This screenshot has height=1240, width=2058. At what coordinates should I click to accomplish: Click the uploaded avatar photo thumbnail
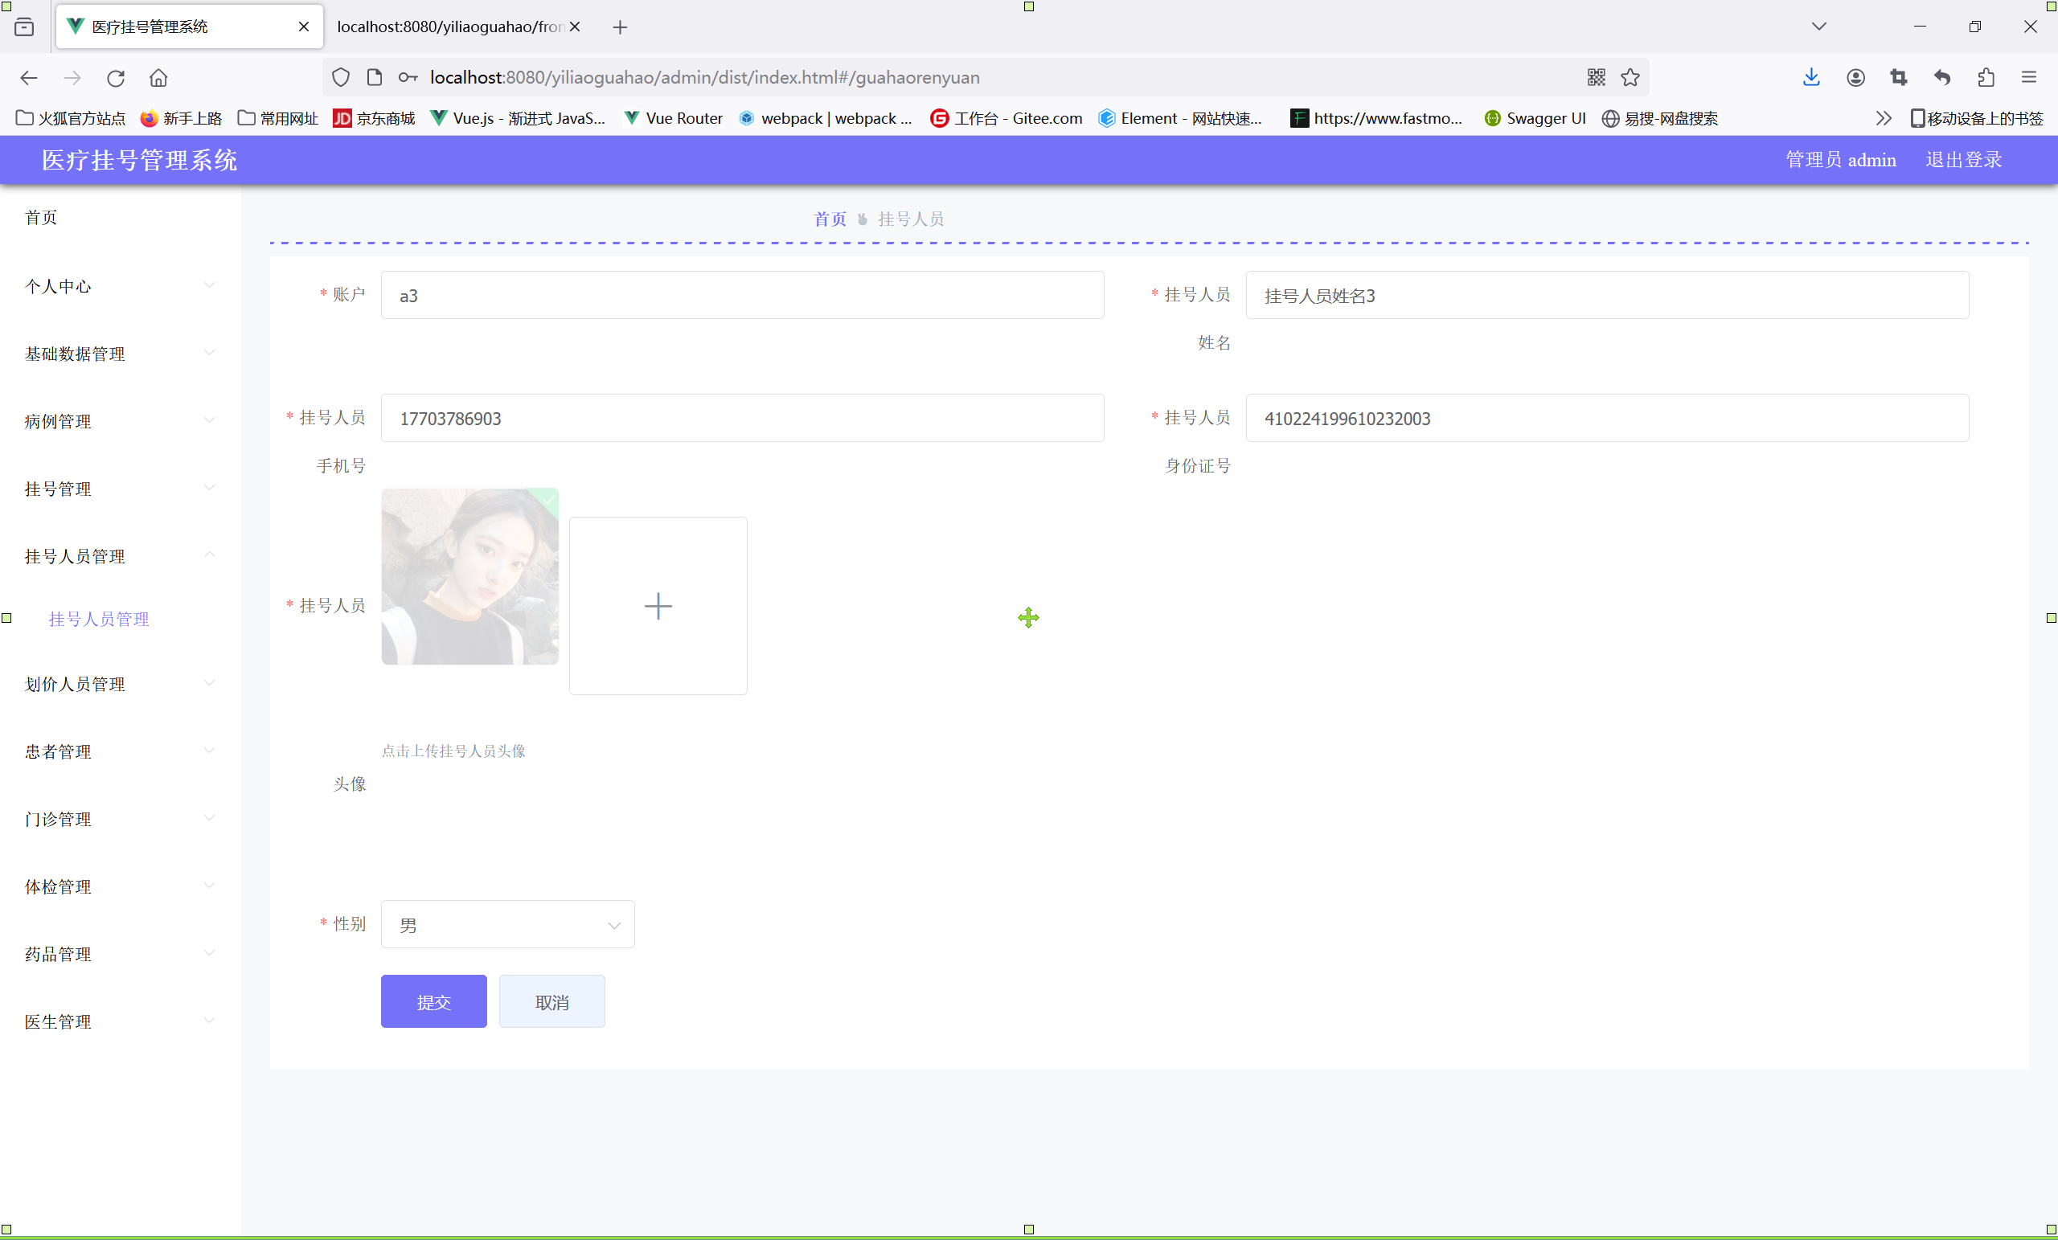coord(469,577)
